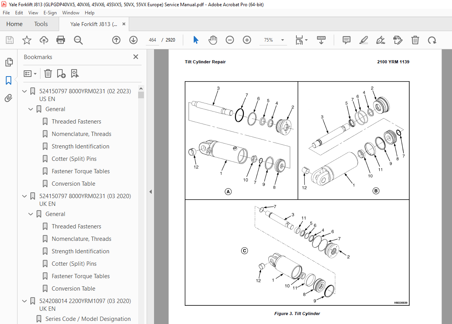Collapse the General bookmark under US EN
Screen dimensions: 452x324
coord(31,109)
